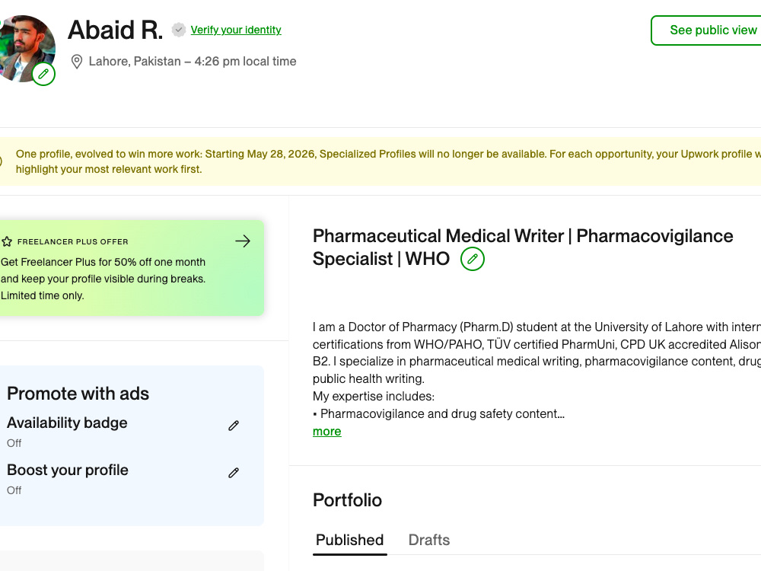The image size is (761, 571).
Task: Click the Availability badge label
Action: point(67,423)
